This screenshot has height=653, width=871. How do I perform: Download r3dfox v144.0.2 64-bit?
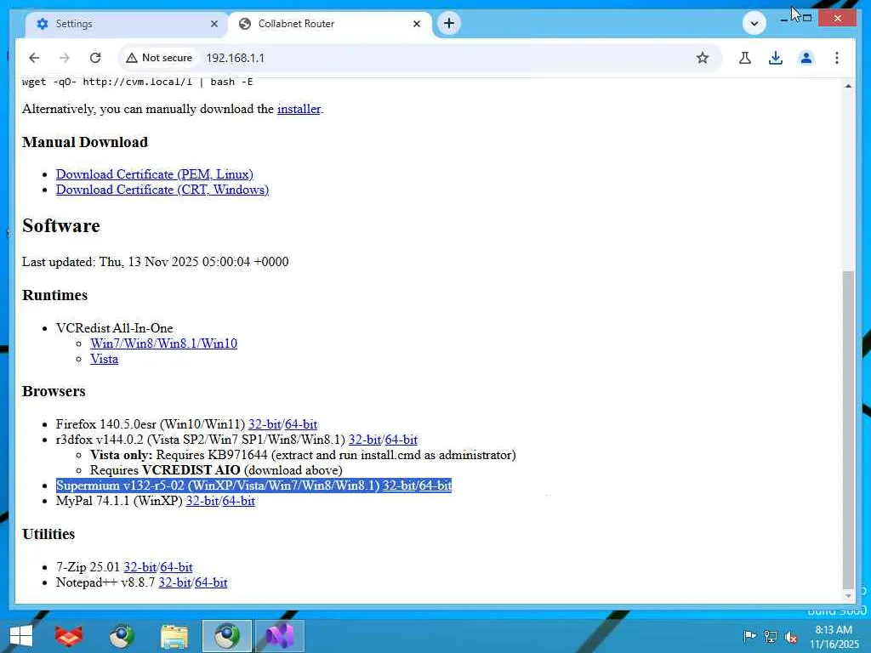point(401,440)
